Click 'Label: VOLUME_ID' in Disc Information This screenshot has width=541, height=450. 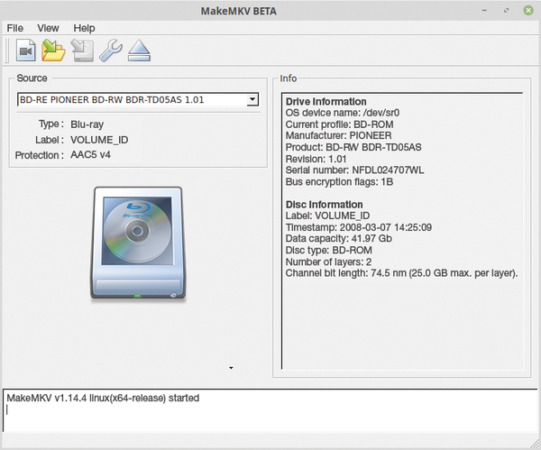(327, 216)
